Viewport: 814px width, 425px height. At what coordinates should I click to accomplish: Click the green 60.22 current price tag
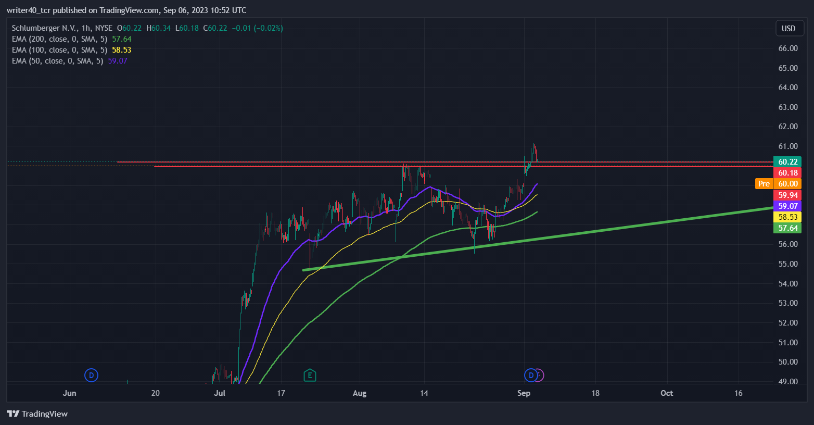coord(787,162)
